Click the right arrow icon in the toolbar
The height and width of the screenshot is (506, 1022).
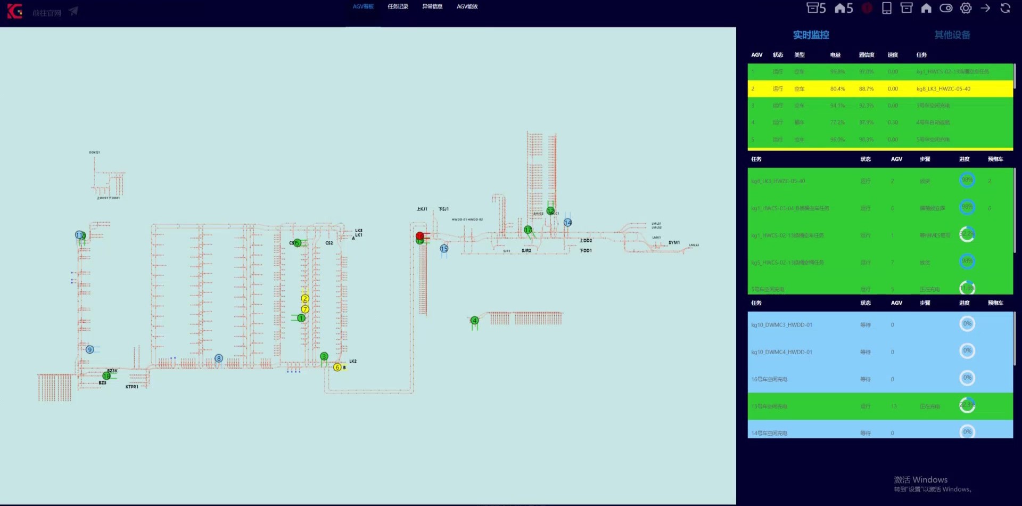coord(985,8)
